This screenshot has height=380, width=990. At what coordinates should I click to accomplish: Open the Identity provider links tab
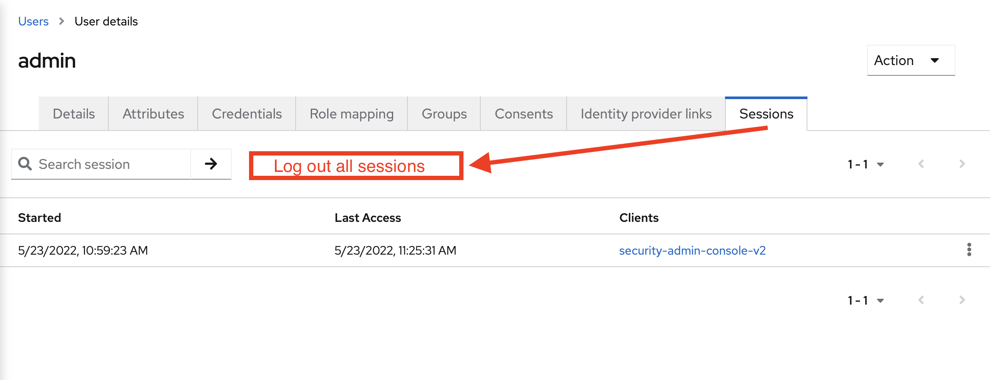pyautogui.click(x=646, y=114)
